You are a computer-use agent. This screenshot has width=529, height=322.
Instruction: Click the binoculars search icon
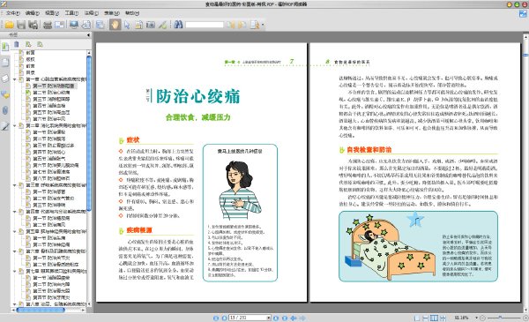[x=178, y=25]
